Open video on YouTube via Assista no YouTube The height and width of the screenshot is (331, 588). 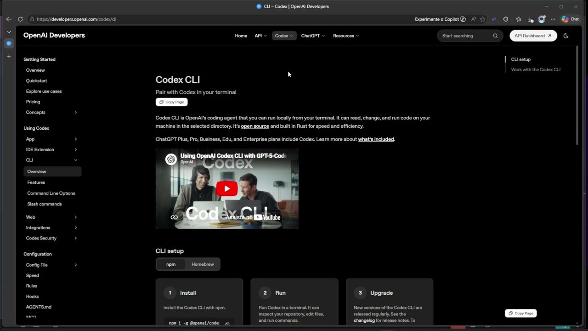(253, 217)
